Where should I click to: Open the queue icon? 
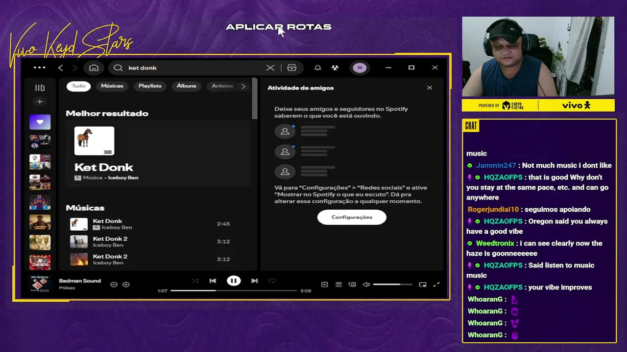338,285
